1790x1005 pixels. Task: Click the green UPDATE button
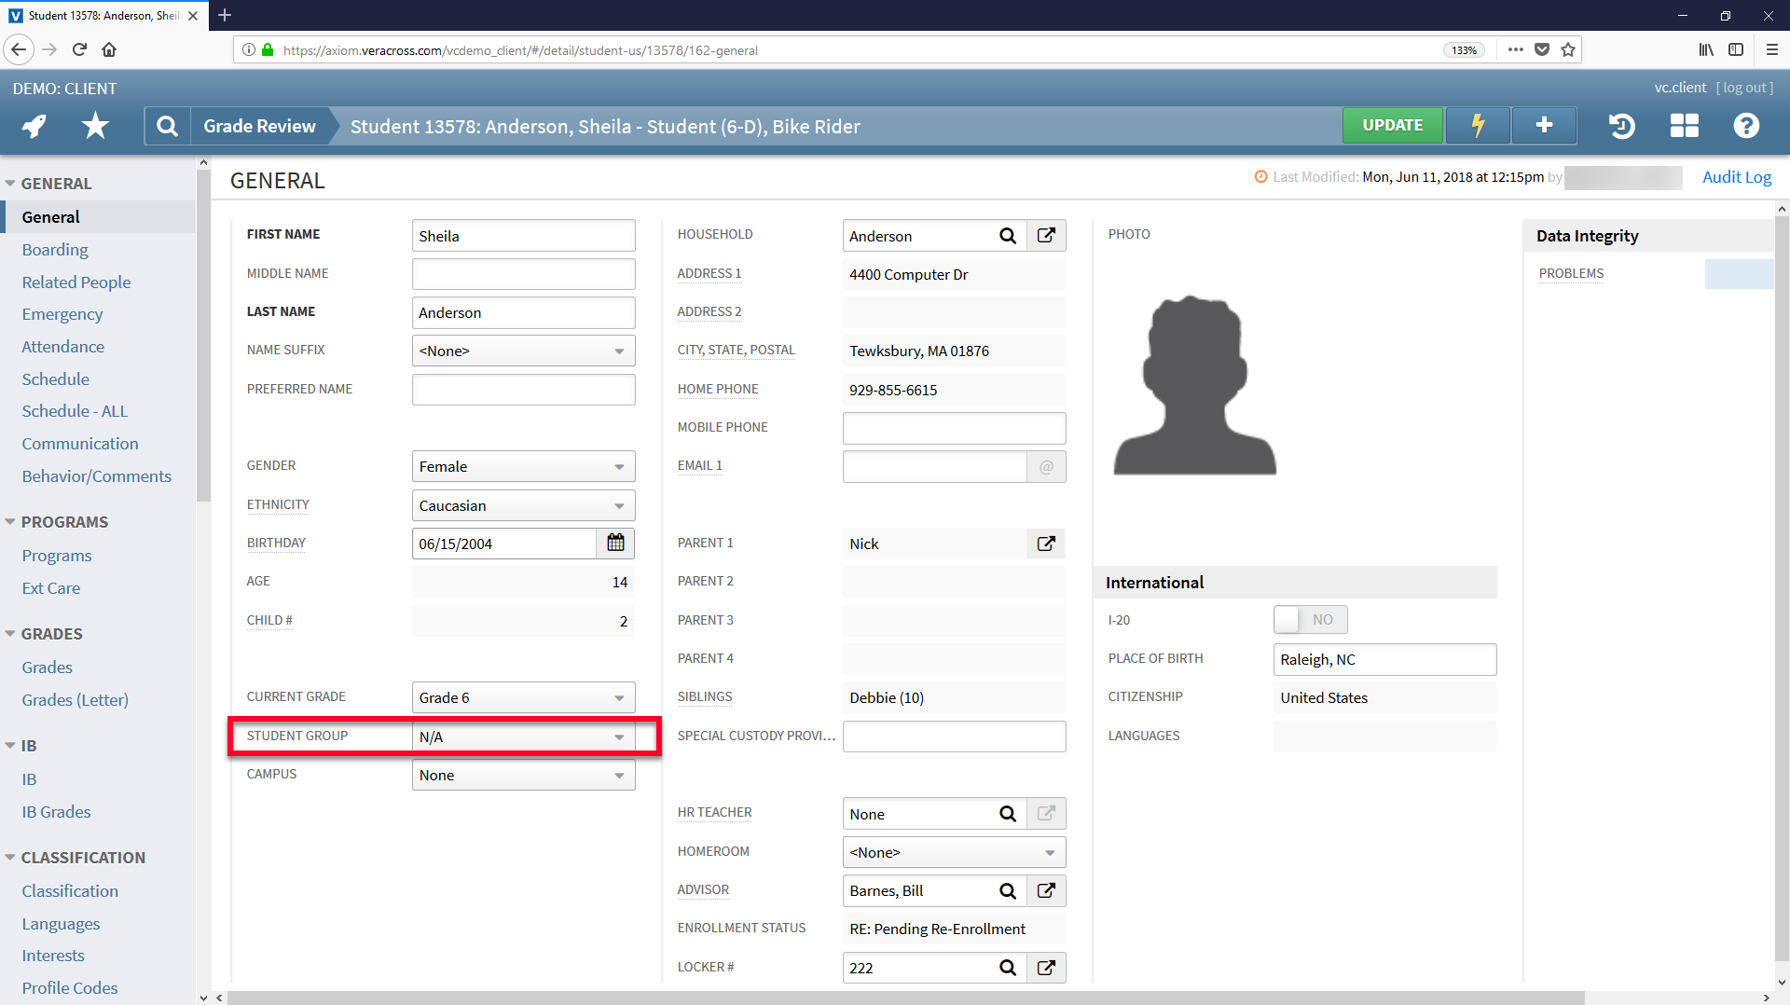point(1392,126)
